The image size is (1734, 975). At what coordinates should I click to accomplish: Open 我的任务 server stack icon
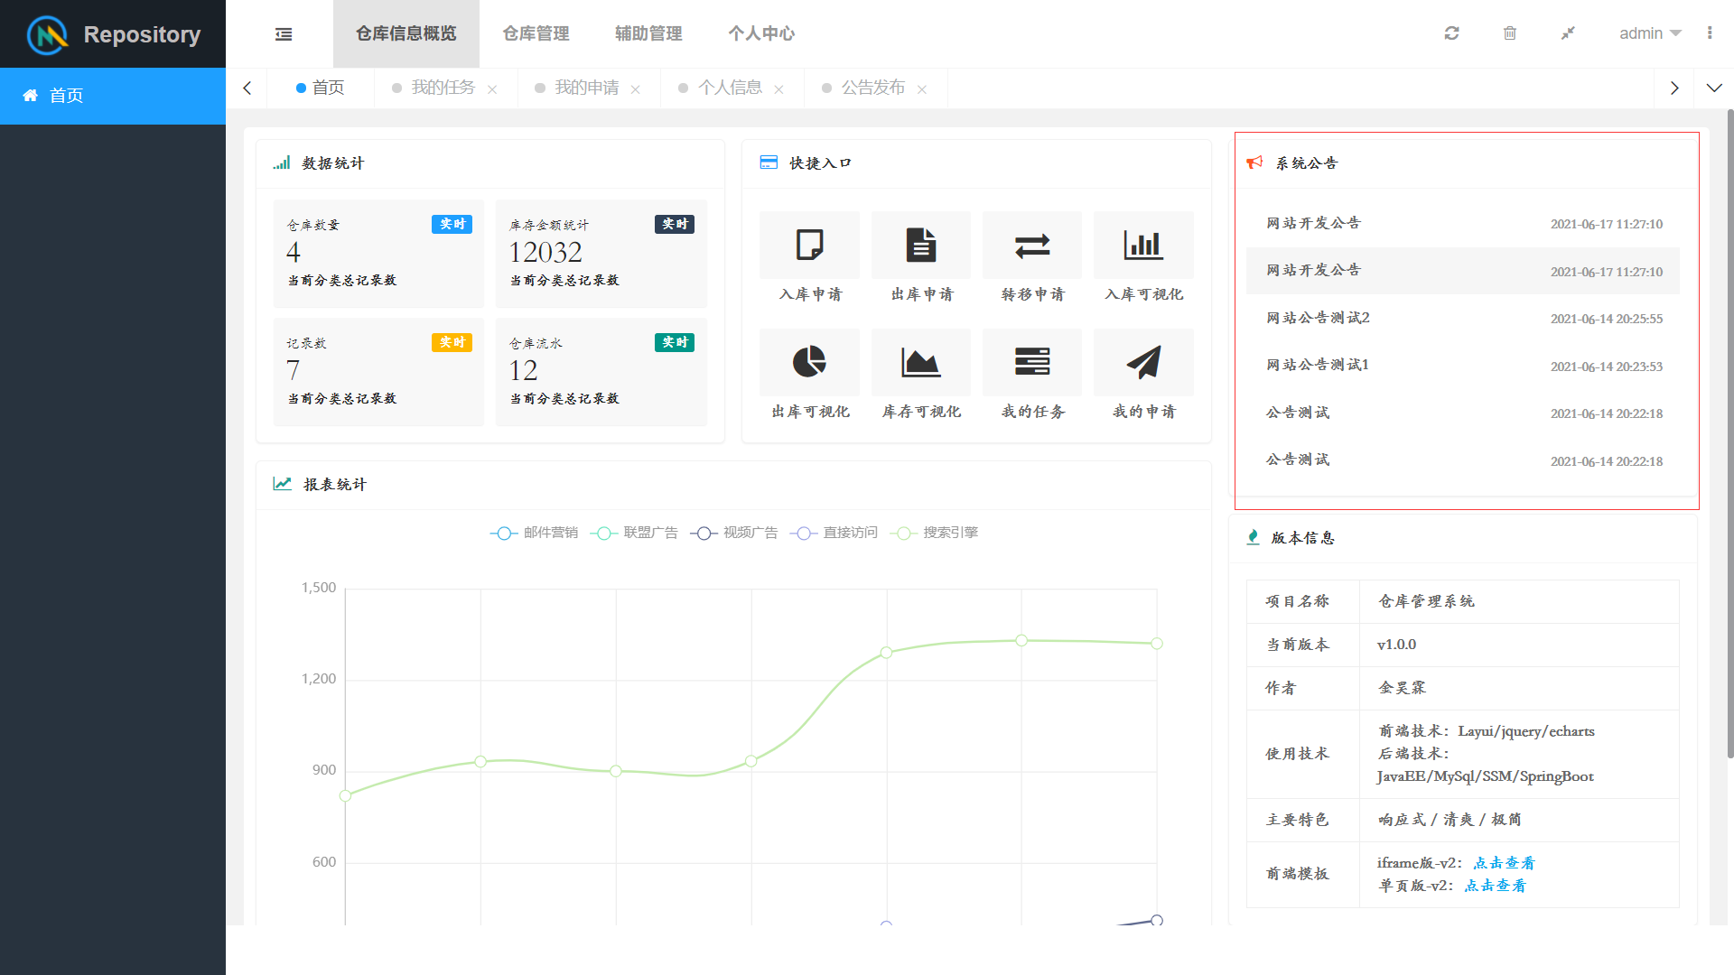pos(1031,363)
